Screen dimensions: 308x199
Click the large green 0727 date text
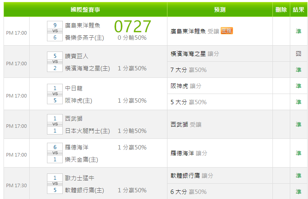coord(133,26)
